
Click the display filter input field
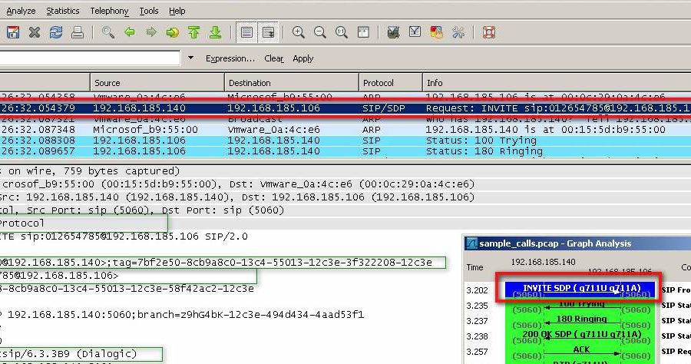coord(91,58)
